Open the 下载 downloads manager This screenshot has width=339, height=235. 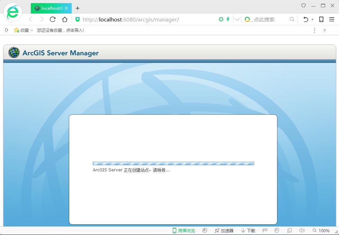[248, 231]
